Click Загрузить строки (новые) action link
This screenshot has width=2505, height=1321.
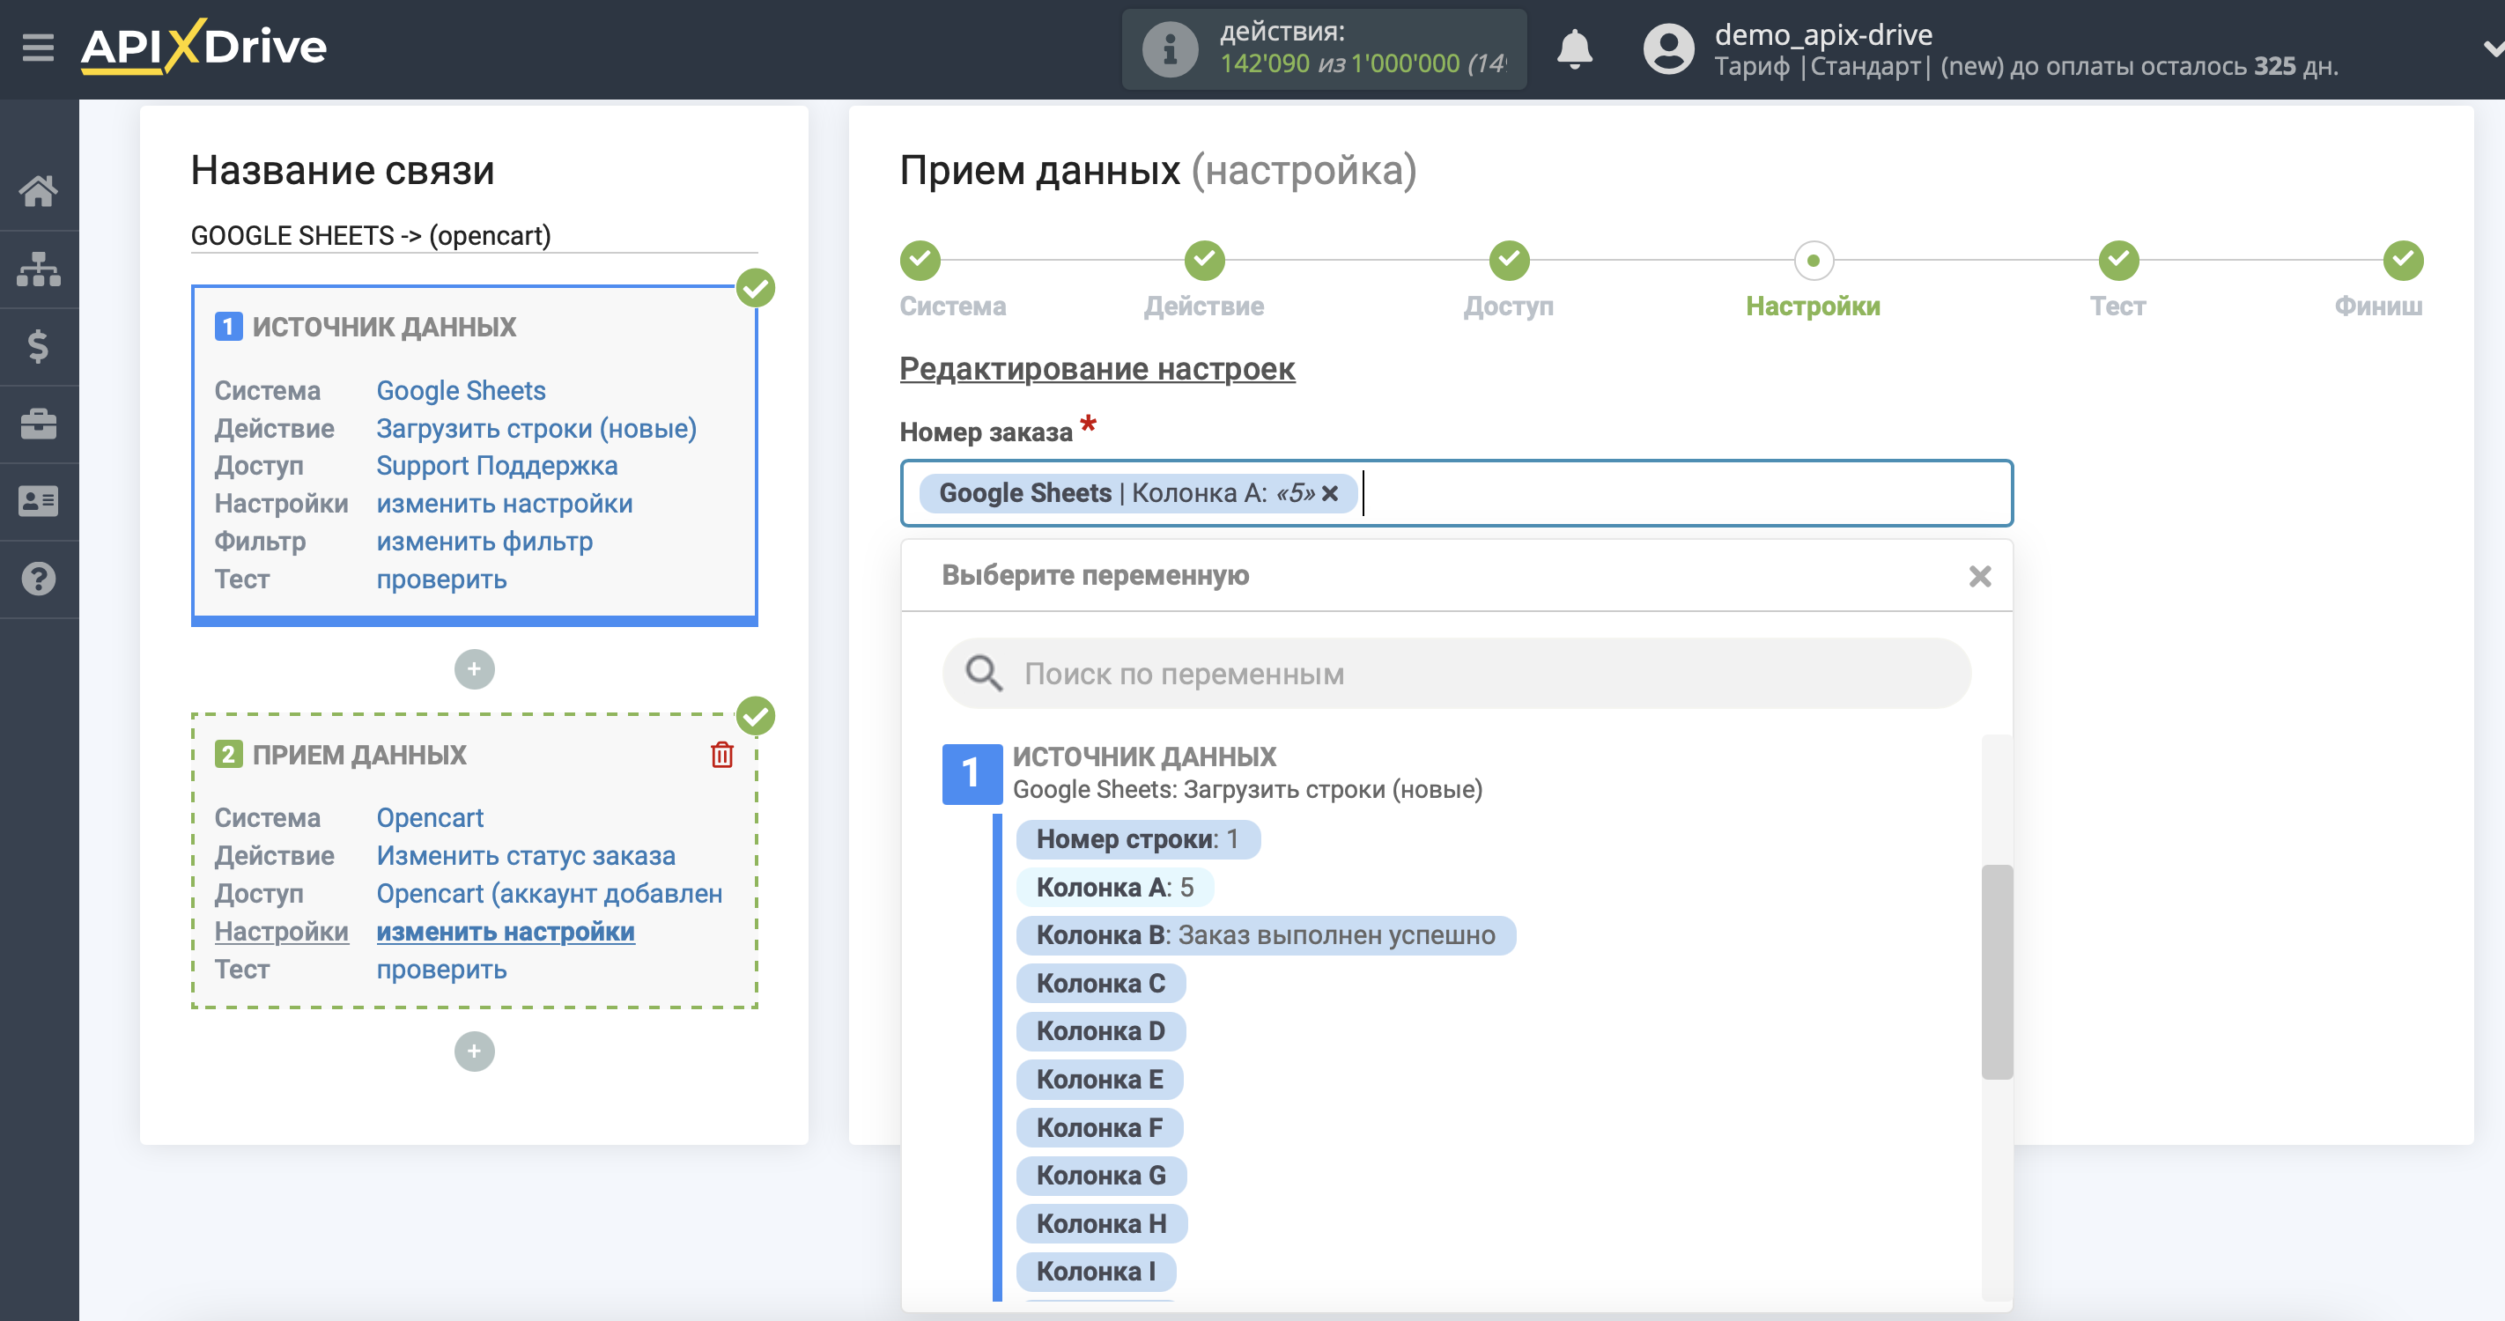pos(536,429)
